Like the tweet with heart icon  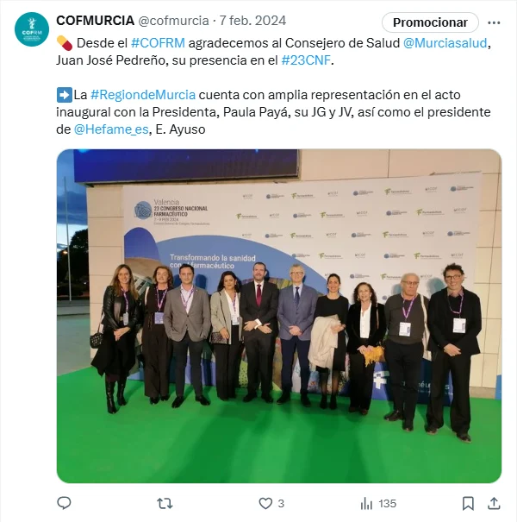coord(265,503)
